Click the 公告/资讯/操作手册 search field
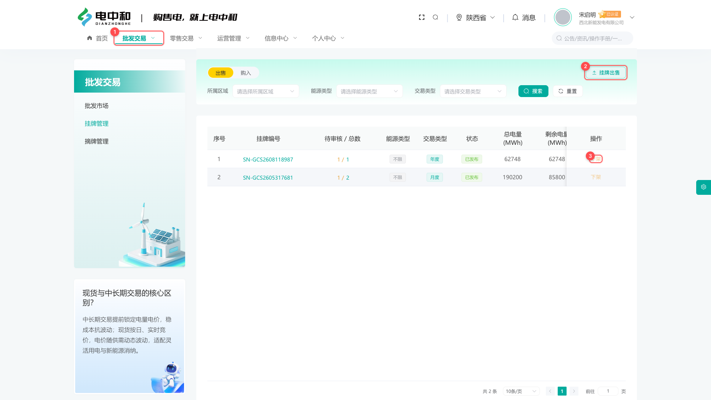Image resolution: width=711 pixels, height=400 pixels. (x=592, y=38)
